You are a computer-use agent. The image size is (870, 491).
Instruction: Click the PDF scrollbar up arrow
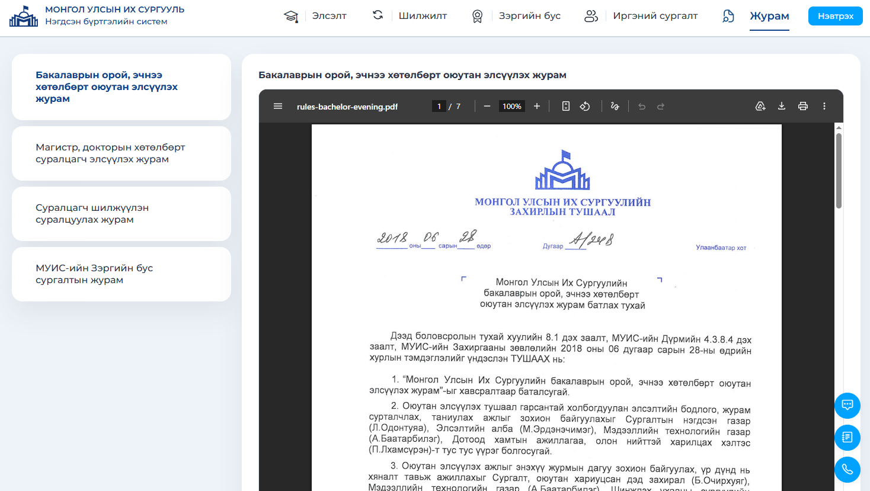(x=839, y=127)
